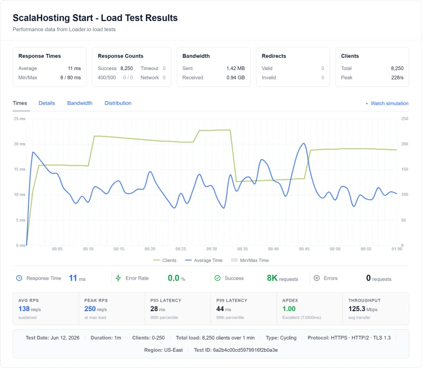Switch to the Details tab
This screenshot has height=368, width=422.
point(46,103)
